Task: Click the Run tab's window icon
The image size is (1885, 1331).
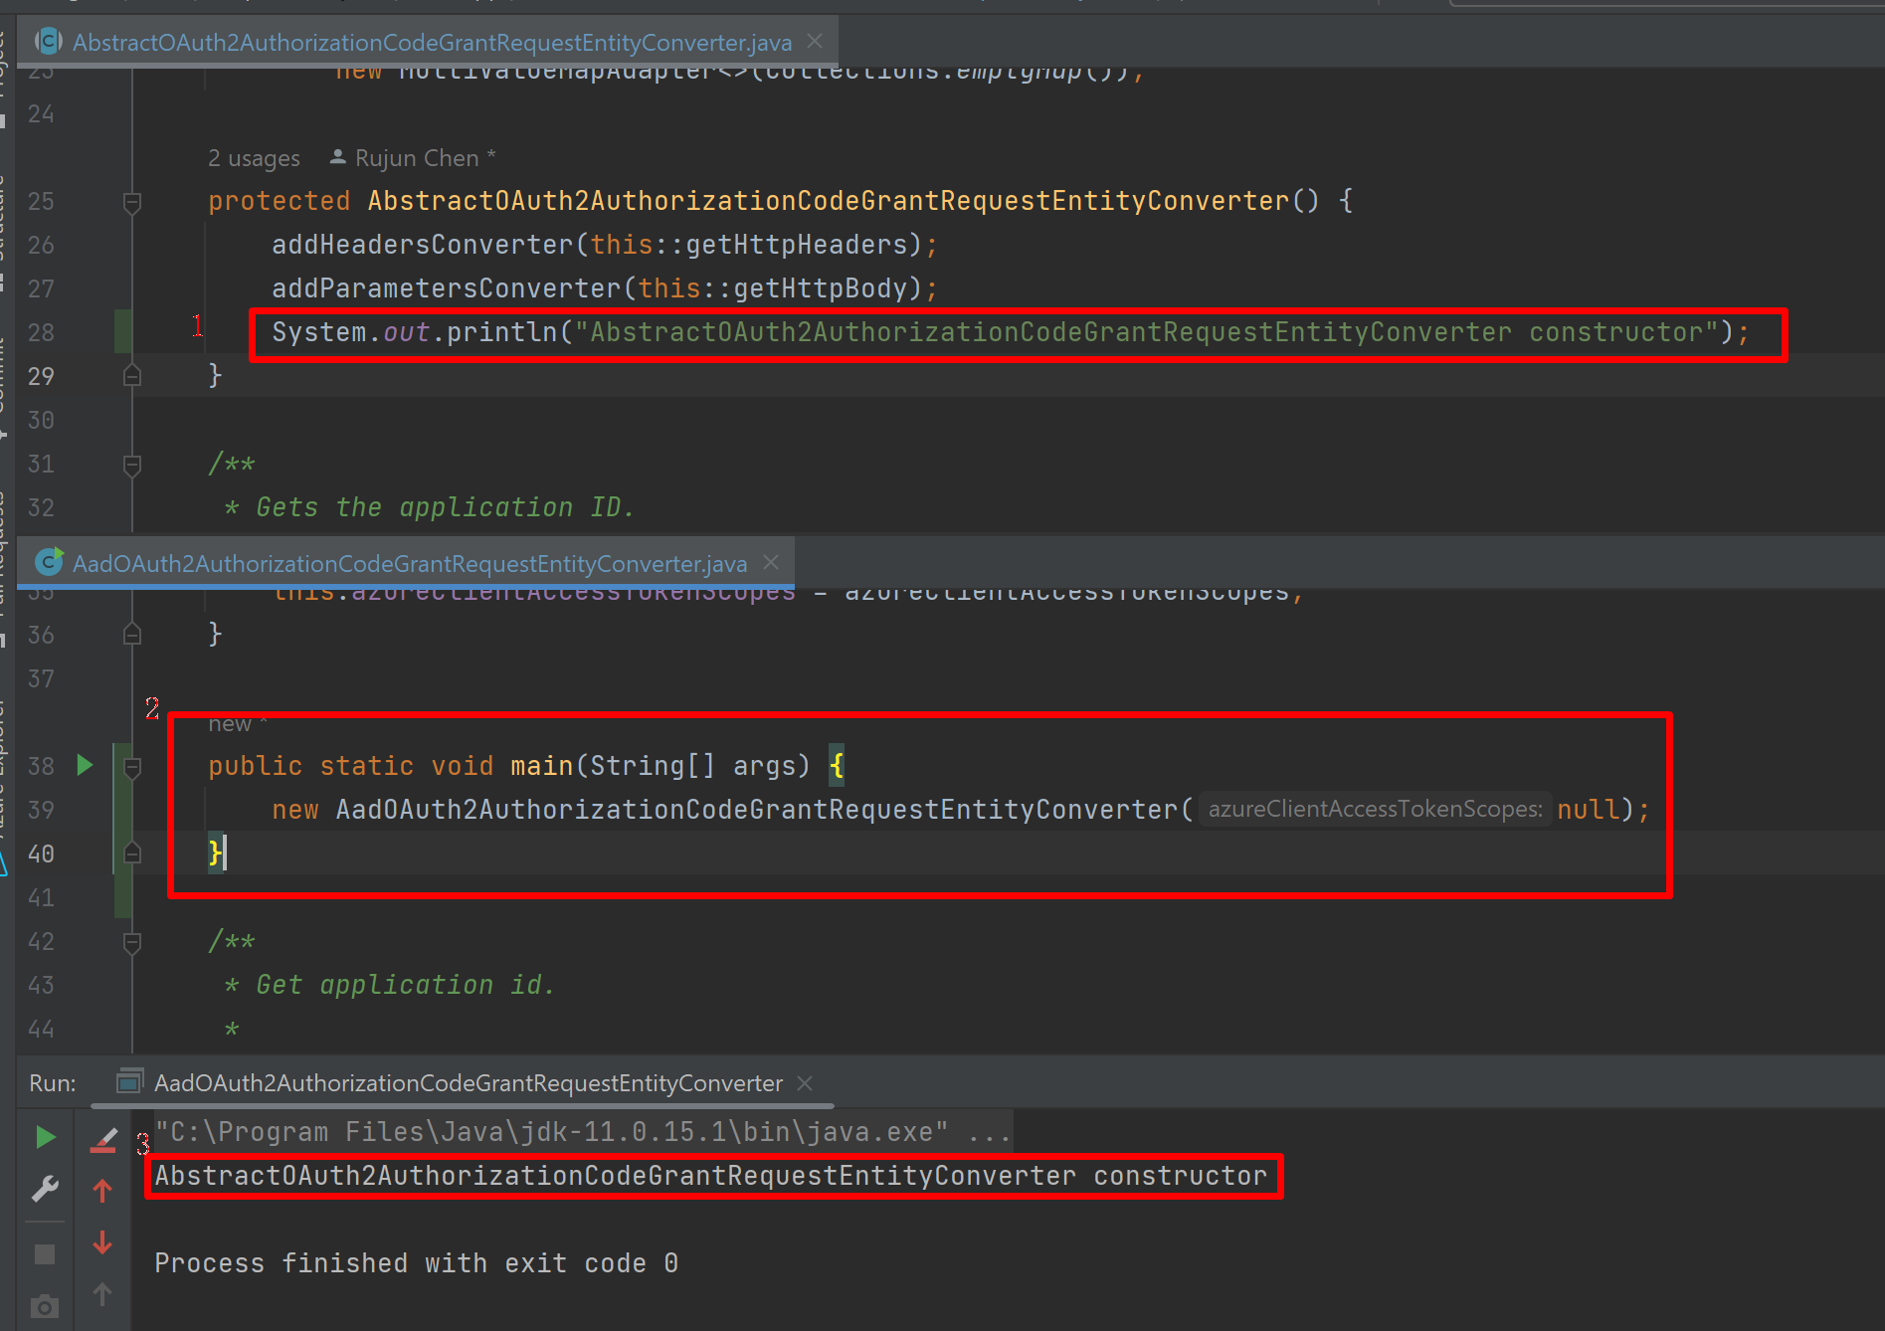Action: coord(129,1081)
